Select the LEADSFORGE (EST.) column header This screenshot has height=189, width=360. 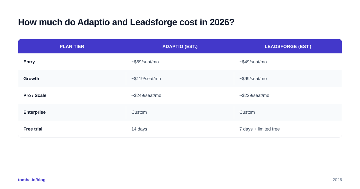[288, 46]
